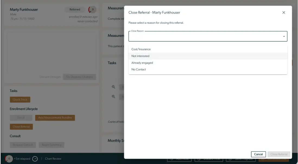
Task: Click Cancel in the Close Referral dialog
Action: [x=259, y=154]
